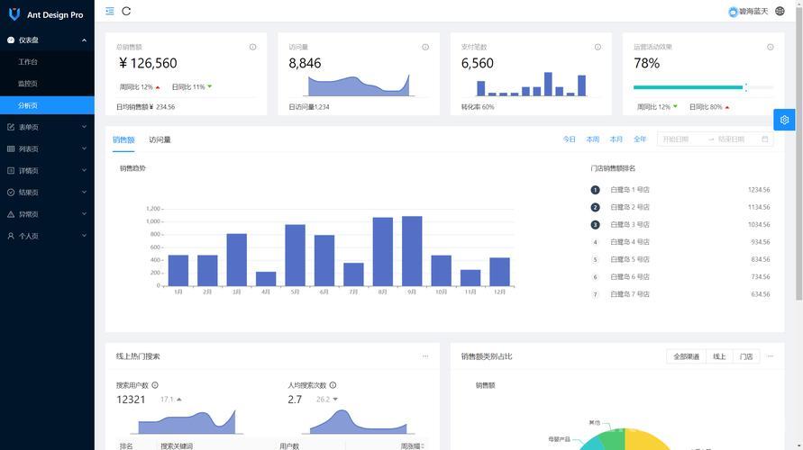Select 线上 channel option
Screen dimensions: 803x450
pos(719,356)
